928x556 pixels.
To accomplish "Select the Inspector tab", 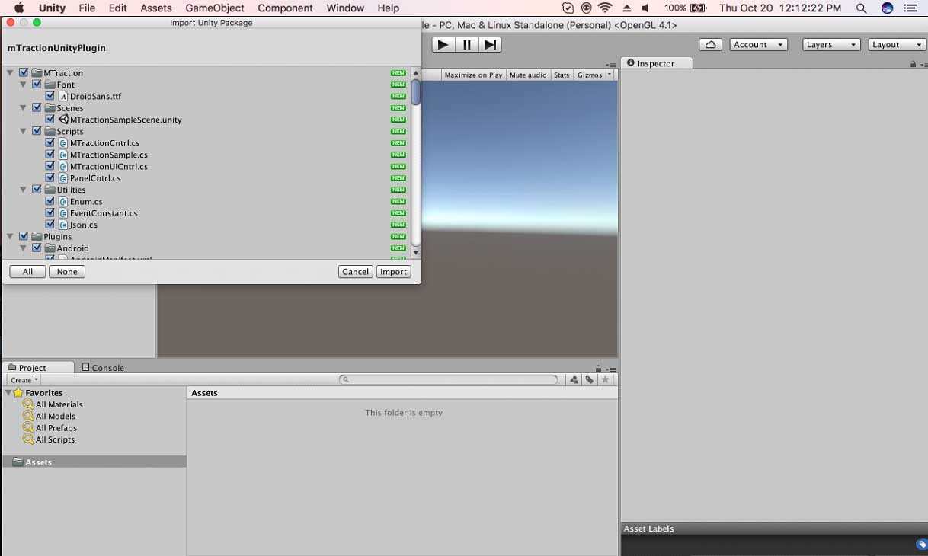I will click(x=658, y=63).
